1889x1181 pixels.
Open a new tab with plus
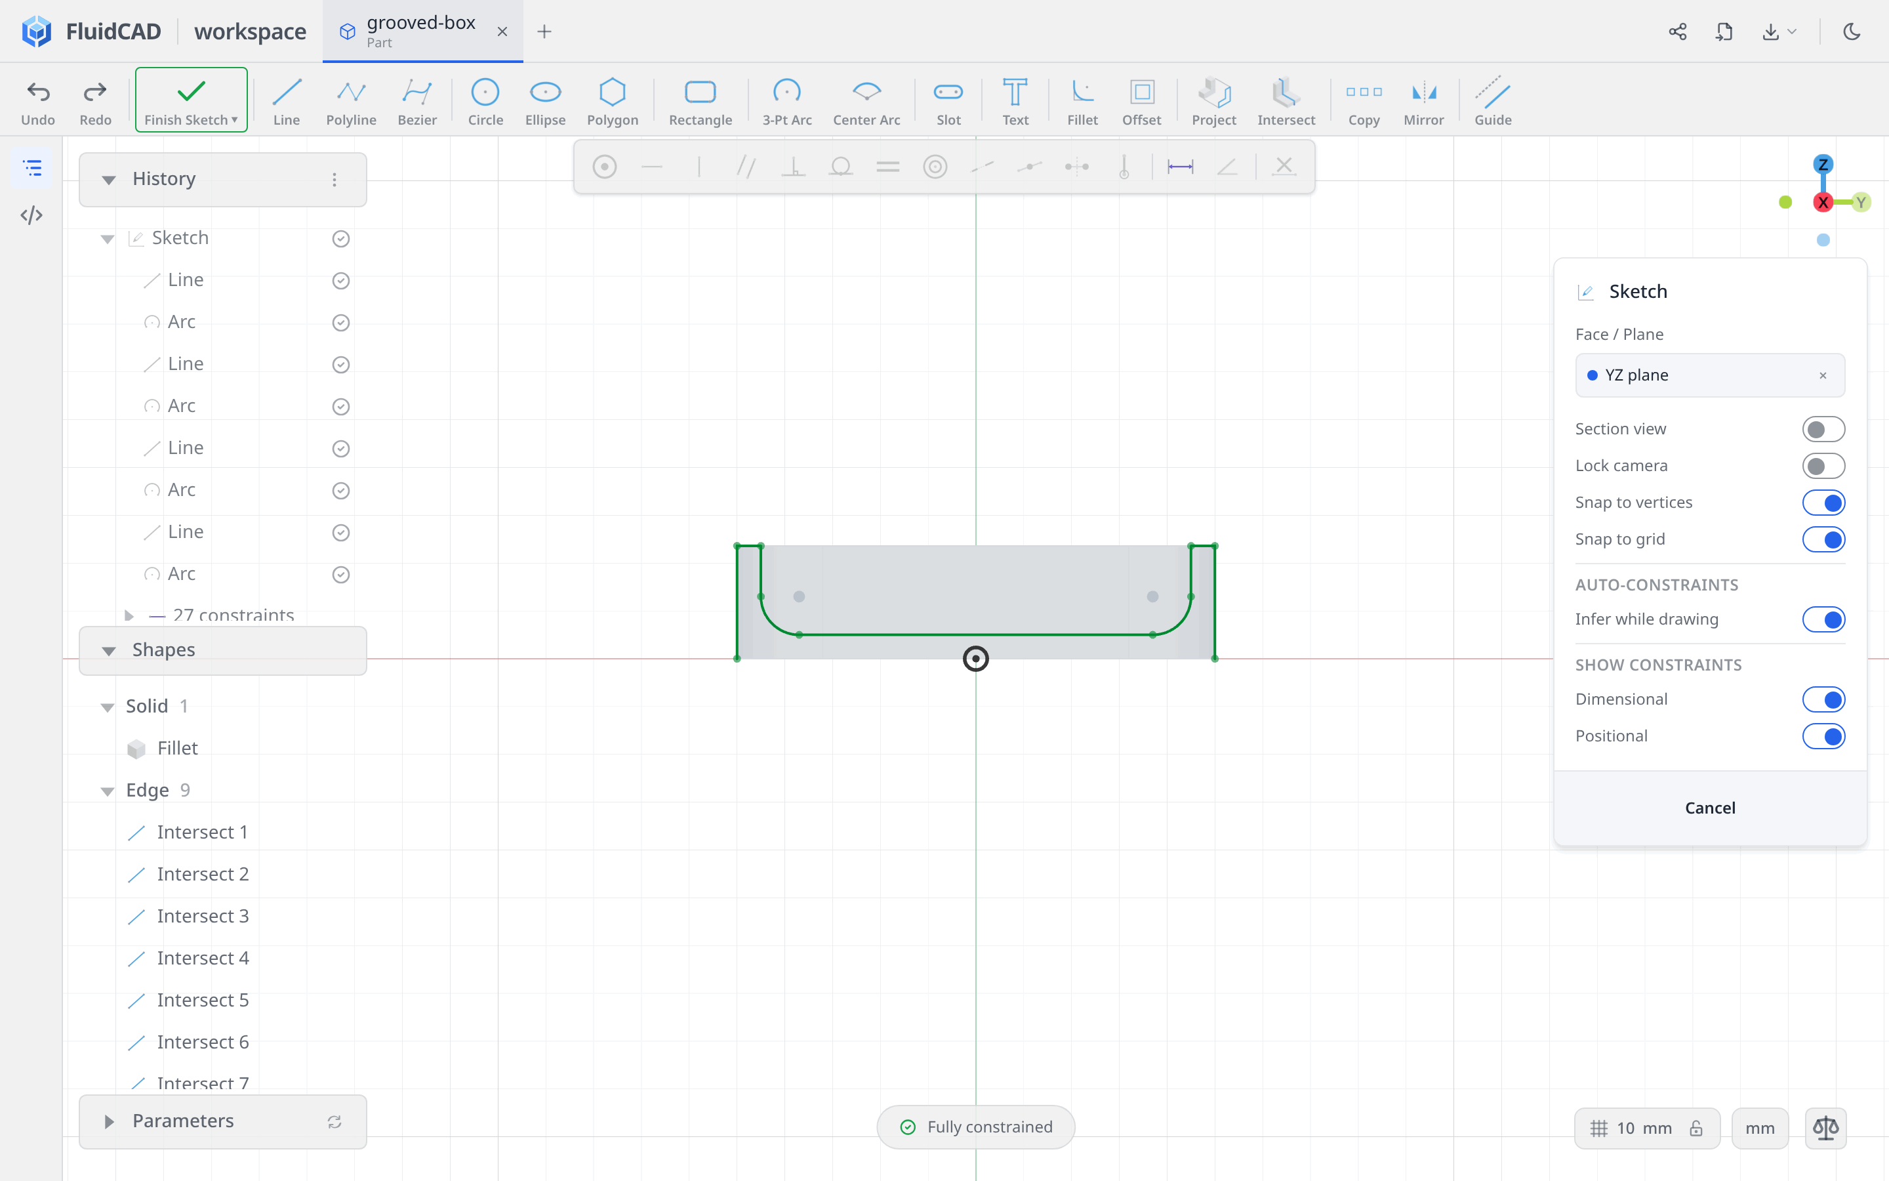click(544, 31)
